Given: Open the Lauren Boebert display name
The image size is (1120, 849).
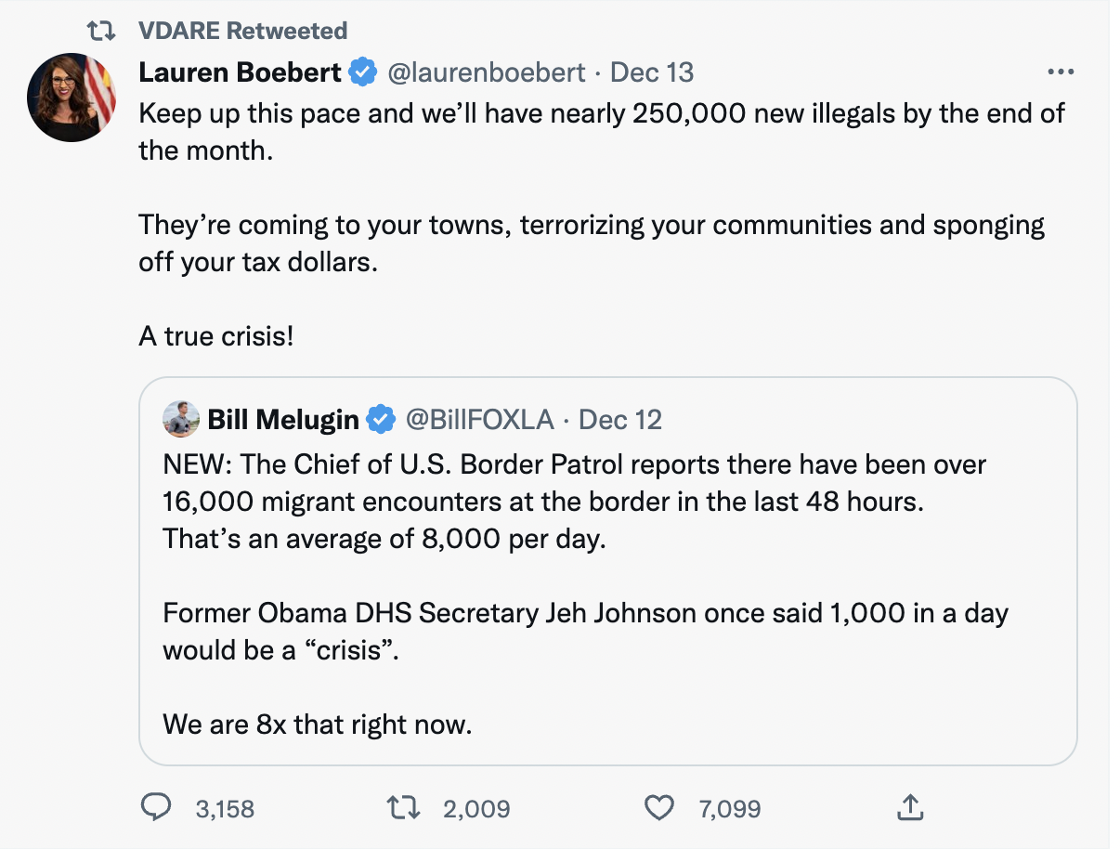Looking at the screenshot, I should point(241,72).
